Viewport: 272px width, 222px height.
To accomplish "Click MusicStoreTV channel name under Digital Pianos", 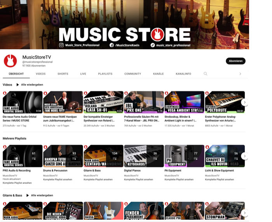I will point(131,175).
